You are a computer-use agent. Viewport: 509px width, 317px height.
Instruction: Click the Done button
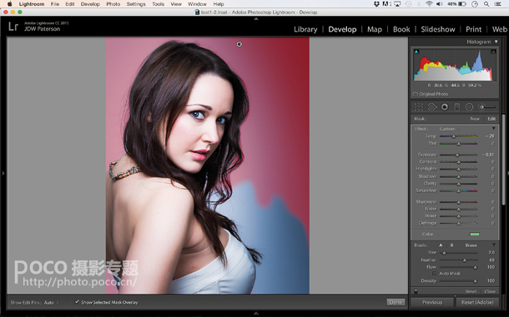coord(396,302)
